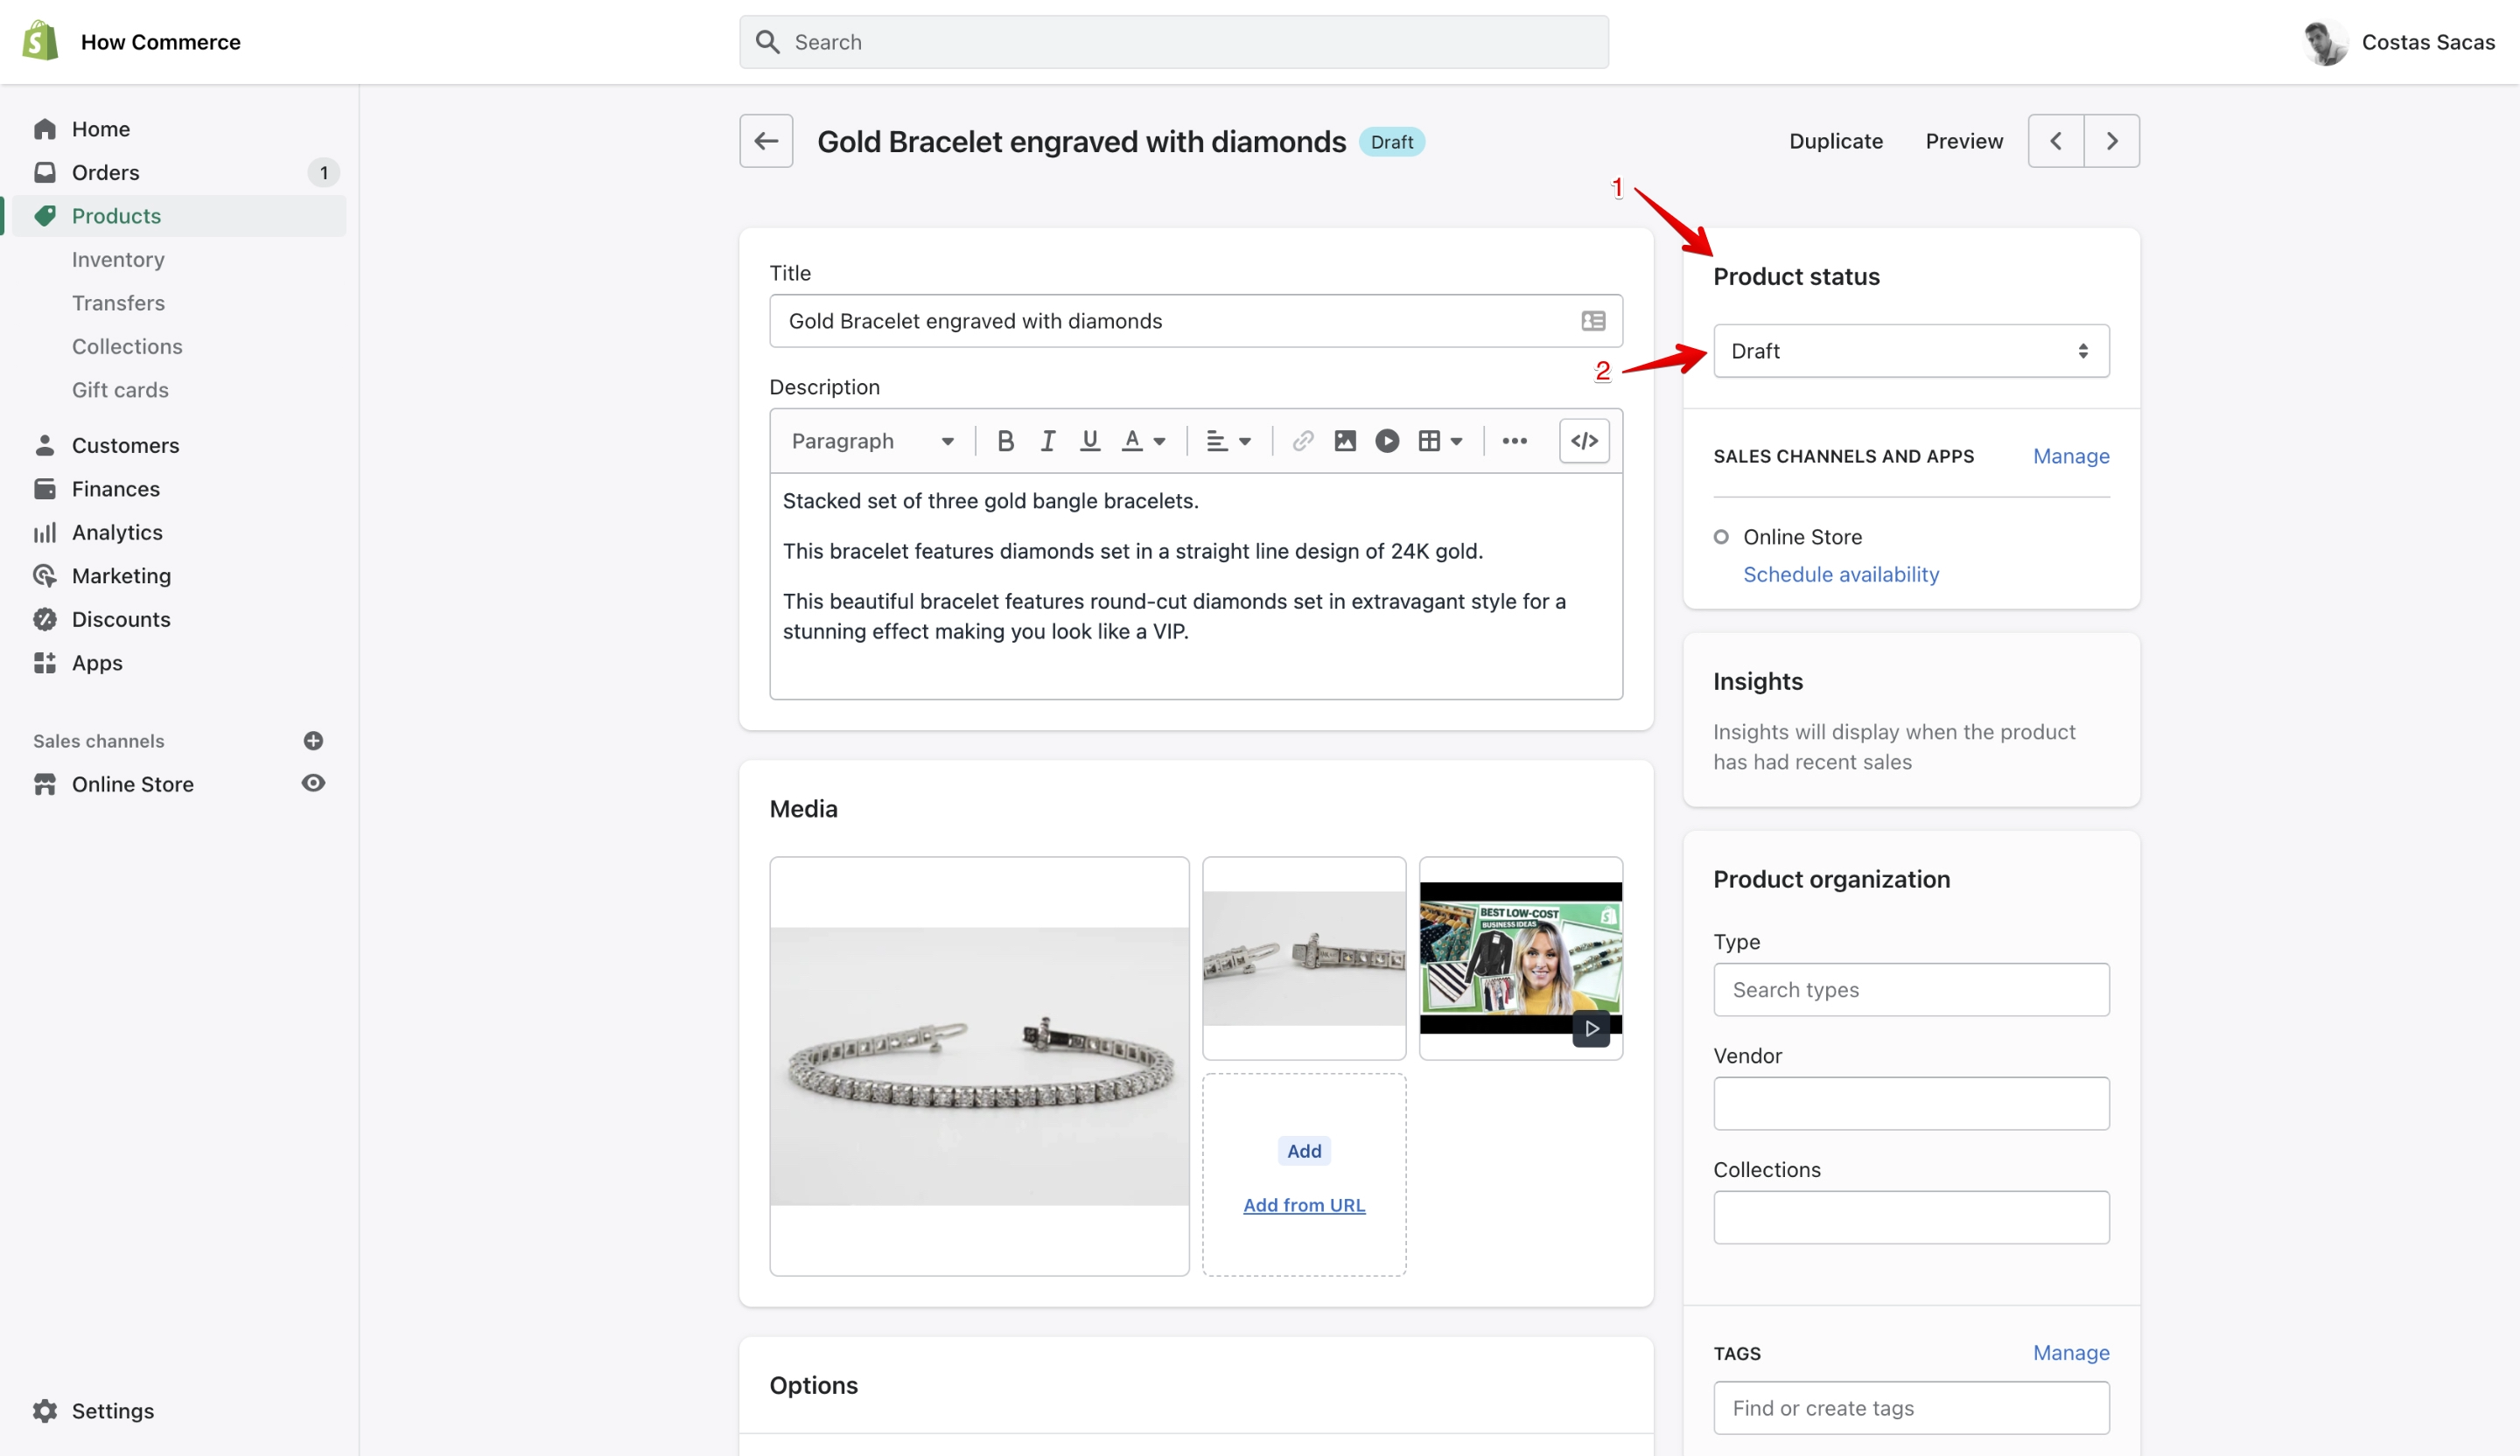Focus the top Search bar
This screenshot has width=2520, height=1456.
pos(1174,42)
